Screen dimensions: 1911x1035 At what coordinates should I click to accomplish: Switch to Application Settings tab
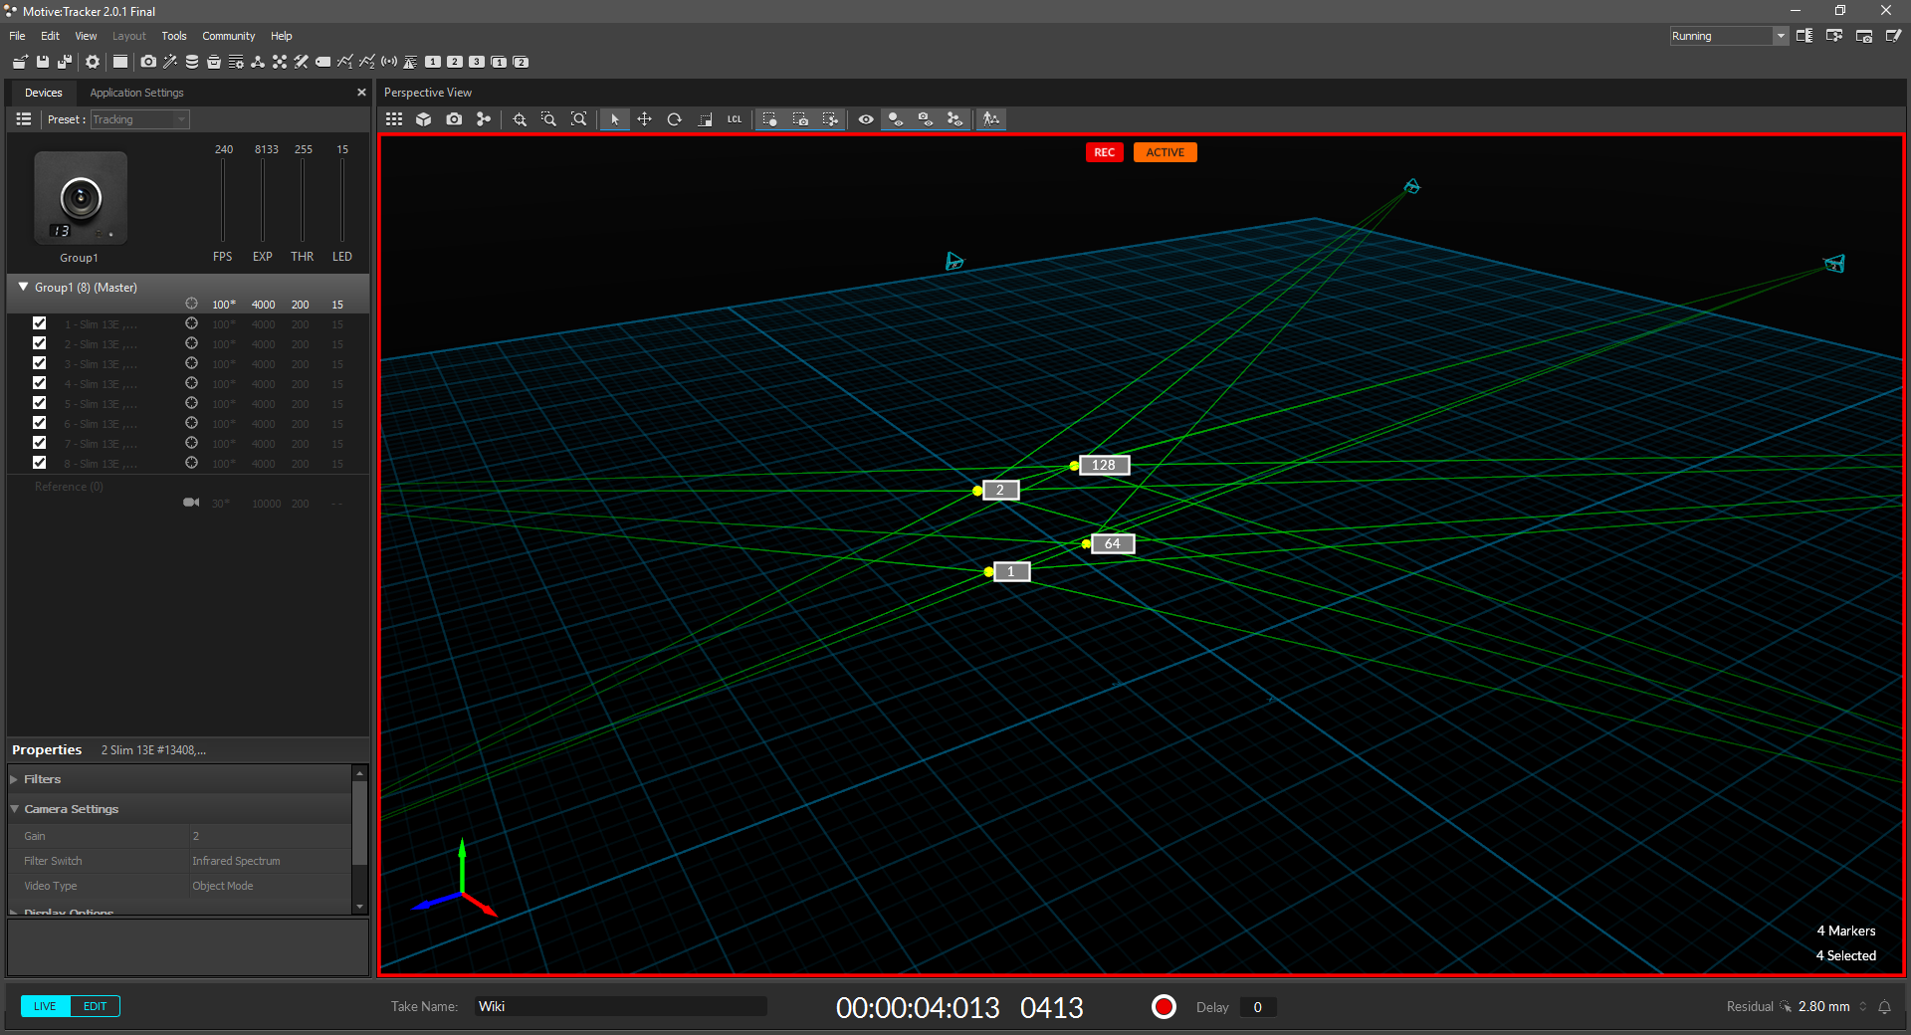pyautogui.click(x=136, y=93)
